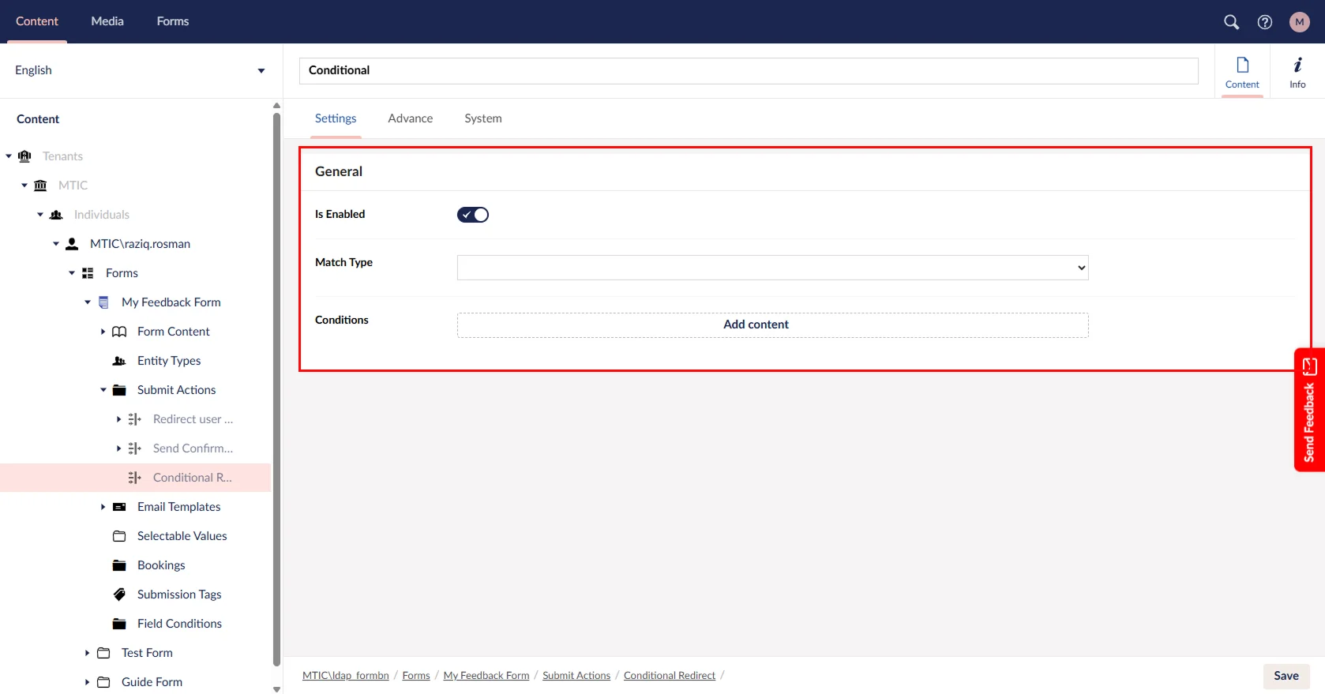Open the help question mark icon

1265,22
